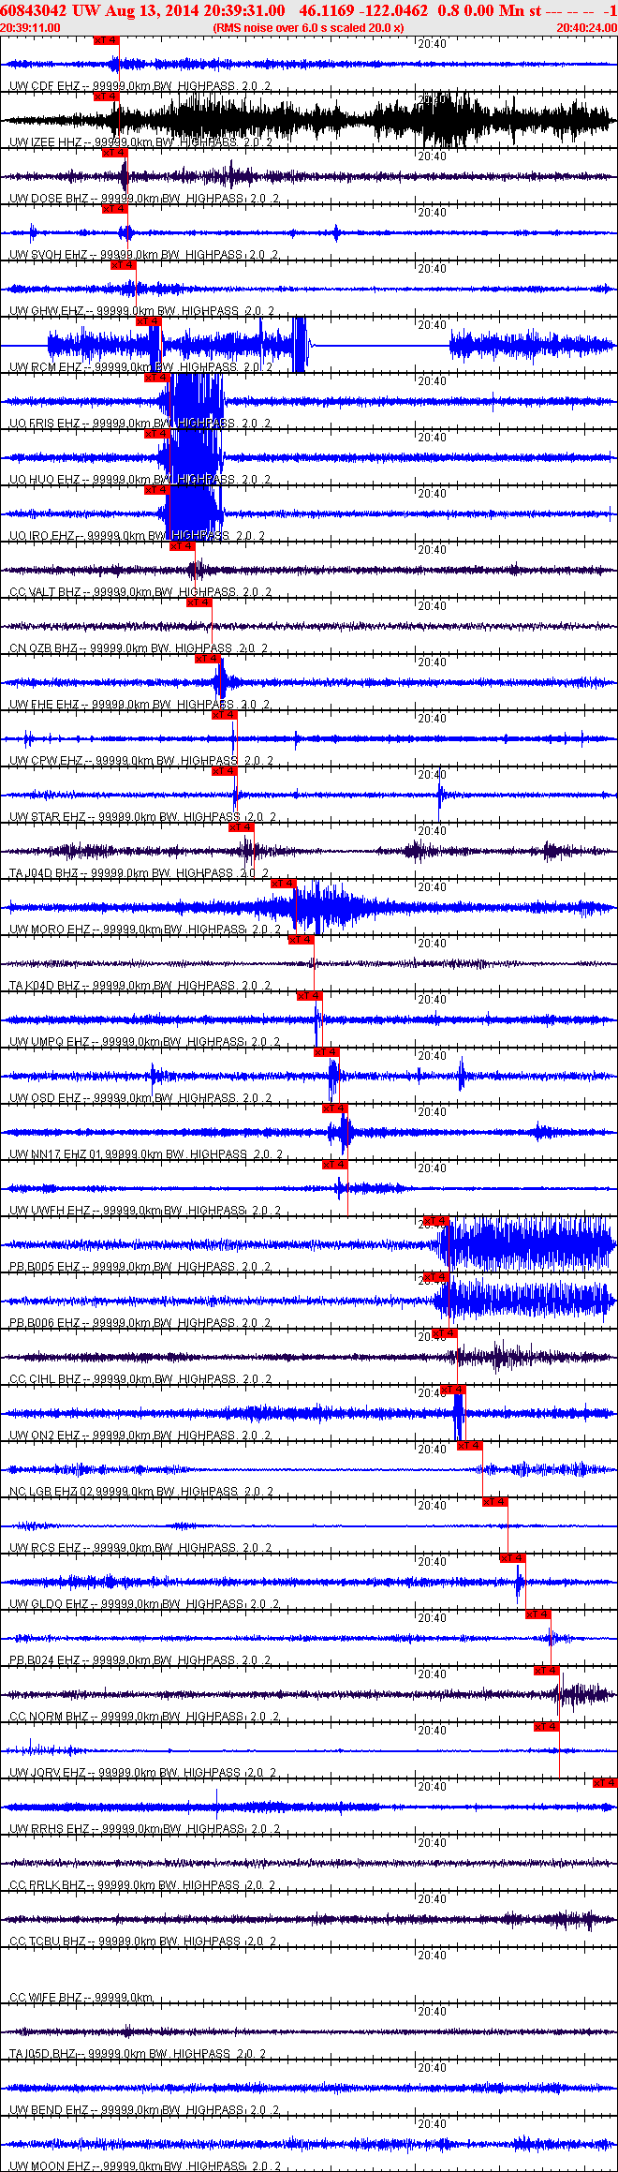Click the end time label 20:40:24.00
The height and width of the screenshot is (2172, 618).
pyautogui.click(x=586, y=28)
